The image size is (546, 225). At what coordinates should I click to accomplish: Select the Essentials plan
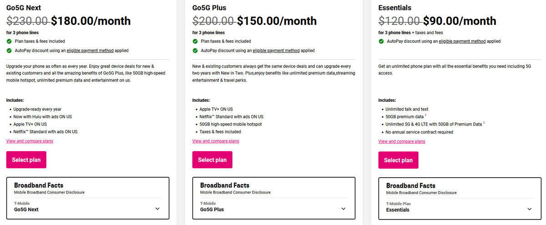coord(399,160)
